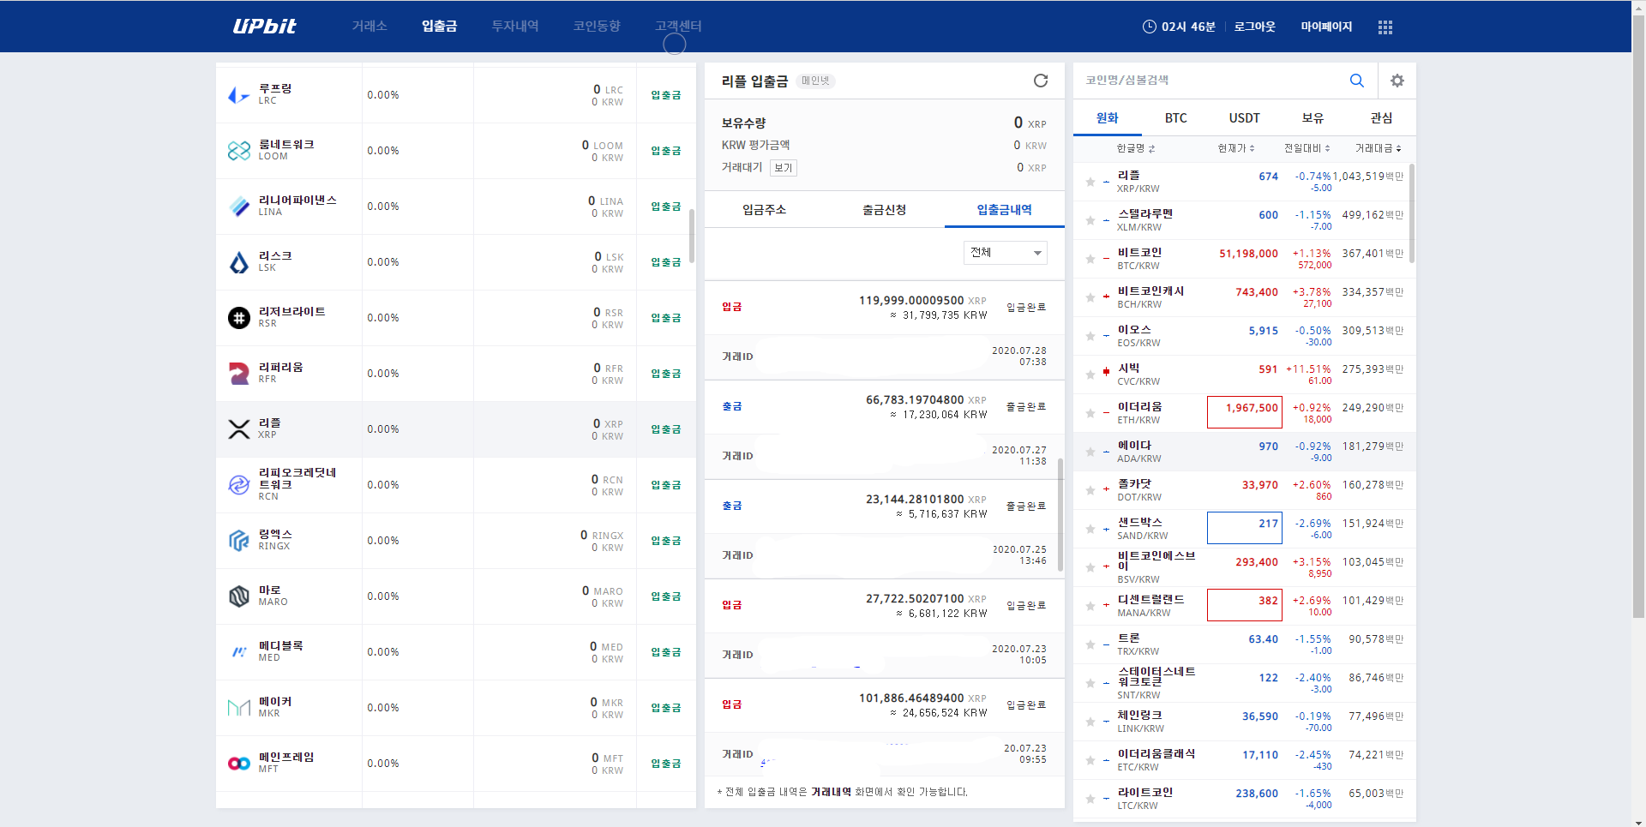Switch to the 입출금내역 tab
Viewport: 1646px width, 827px height.
pyautogui.click(x=1004, y=210)
